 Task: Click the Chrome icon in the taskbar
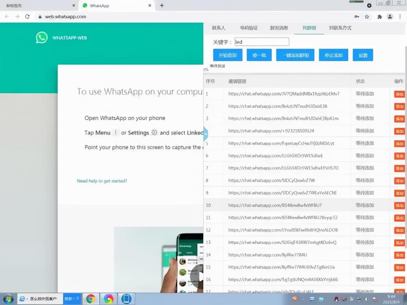tap(91, 299)
